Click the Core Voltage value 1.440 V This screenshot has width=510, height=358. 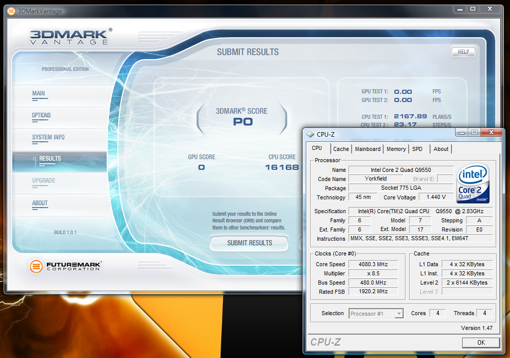[436, 197]
